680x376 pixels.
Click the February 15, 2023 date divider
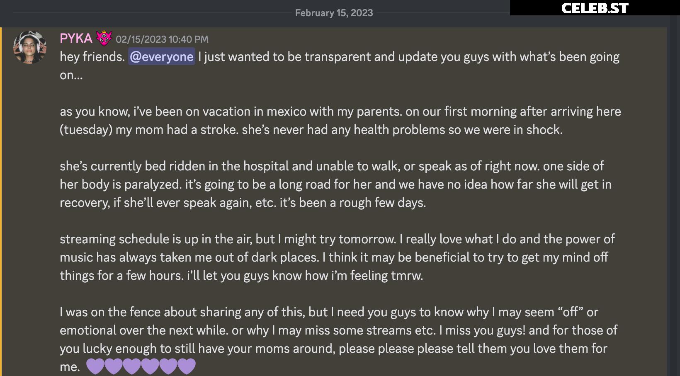[334, 13]
